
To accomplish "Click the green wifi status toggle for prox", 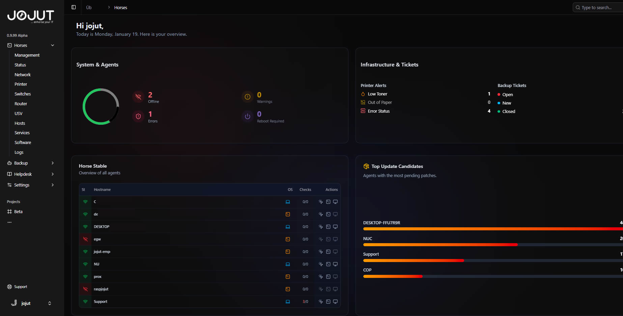I will [85, 277].
